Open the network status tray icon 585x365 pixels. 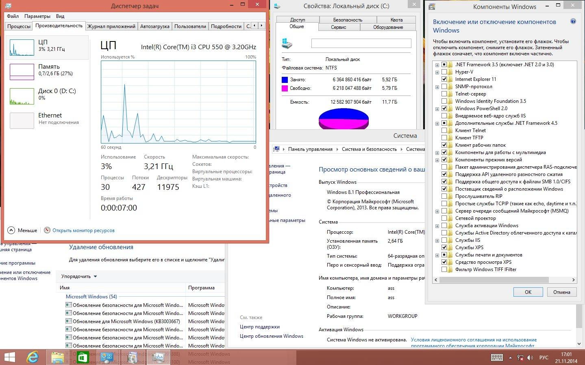520,358
